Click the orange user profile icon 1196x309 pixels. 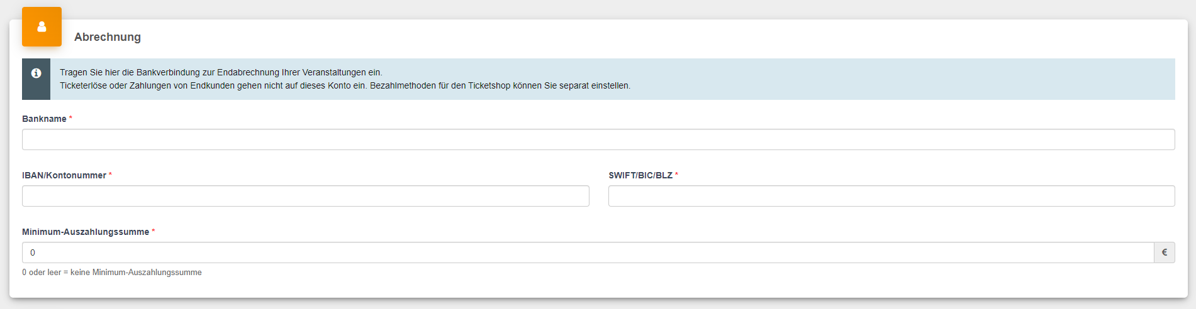point(42,26)
